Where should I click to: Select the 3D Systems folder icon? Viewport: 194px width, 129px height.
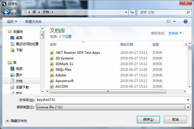[x=52, y=58]
